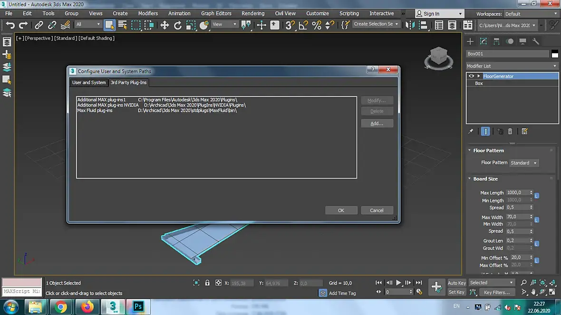Click the Undo arrow in toolbar
Viewport: 561px width, 315px height.
[10, 25]
